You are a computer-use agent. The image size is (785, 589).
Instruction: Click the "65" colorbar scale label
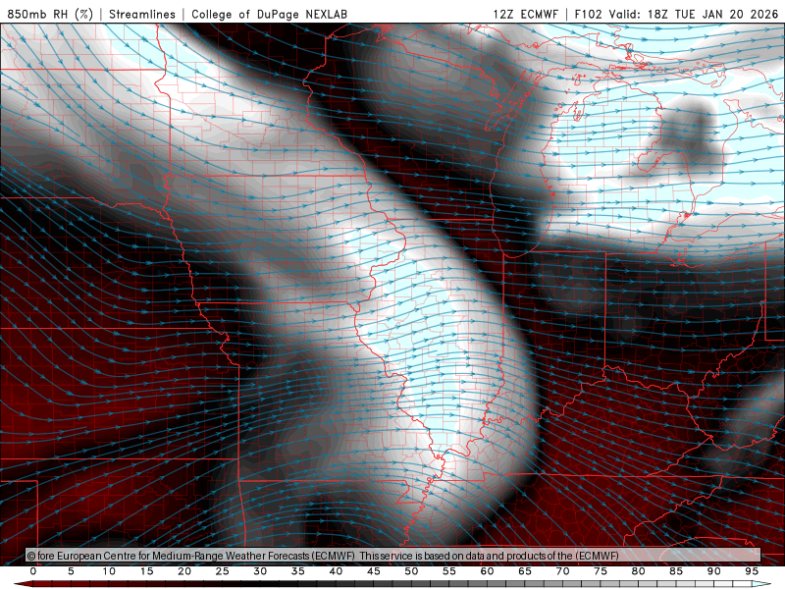pyautogui.click(x=525, y=571)
